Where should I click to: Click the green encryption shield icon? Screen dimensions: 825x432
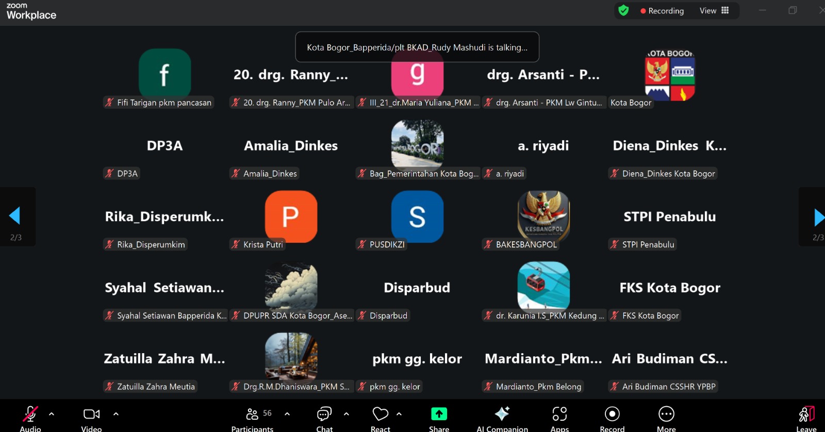[623, 11]
